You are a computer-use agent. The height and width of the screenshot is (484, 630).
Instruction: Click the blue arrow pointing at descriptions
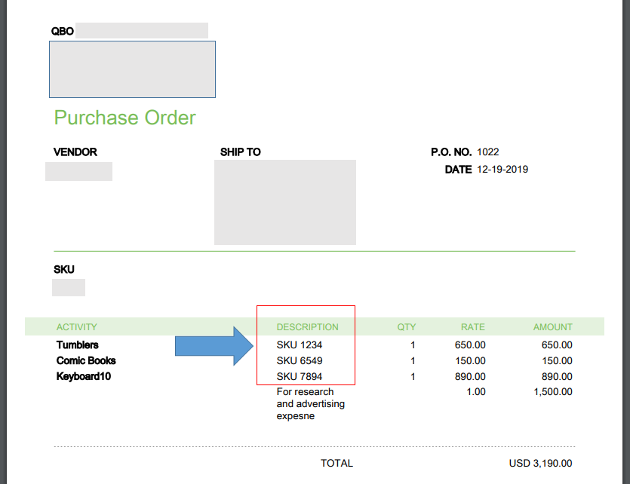[x=214, y=346]
